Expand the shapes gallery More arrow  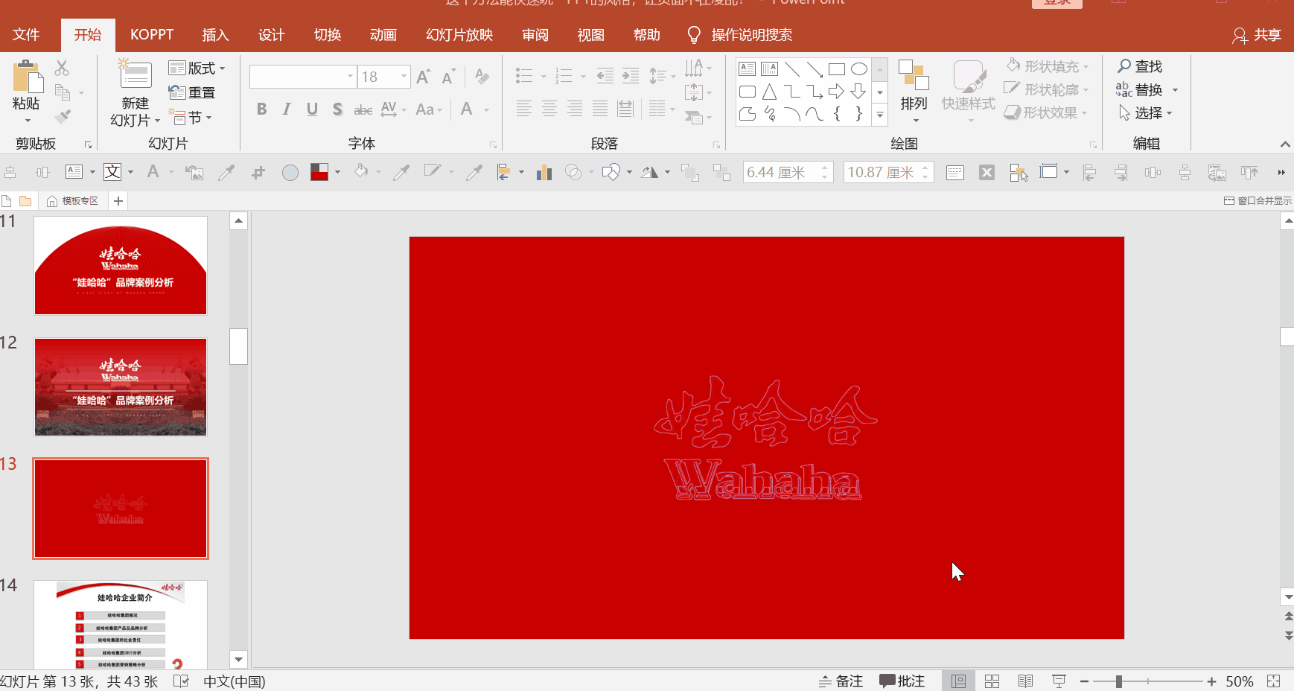tap(880, 115)
